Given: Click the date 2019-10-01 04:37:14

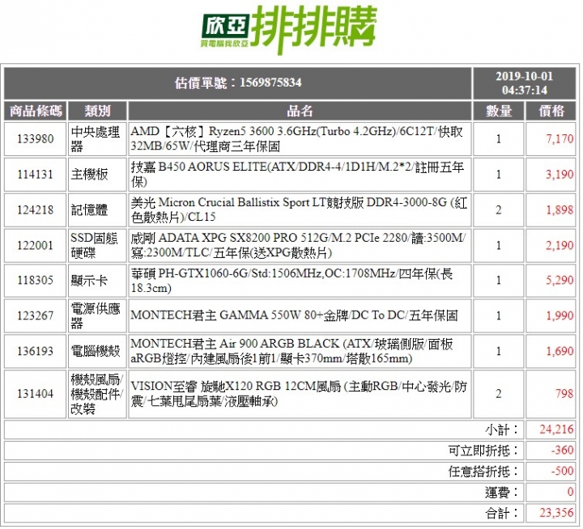Looking at the screenshot, I should (x=524, y=83).
